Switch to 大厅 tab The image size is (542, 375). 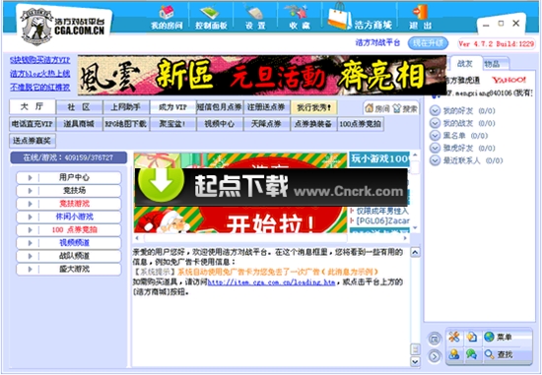pos(33,107)
